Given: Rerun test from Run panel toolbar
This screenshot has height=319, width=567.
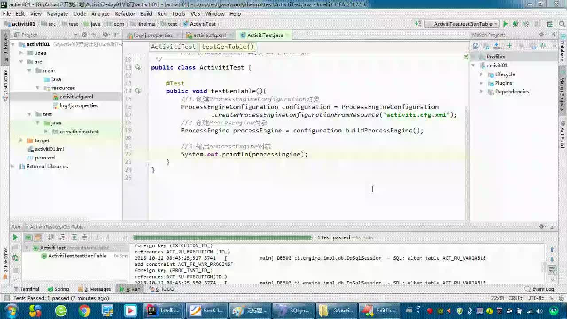Looking at the screenshot, I should (15, 237).
